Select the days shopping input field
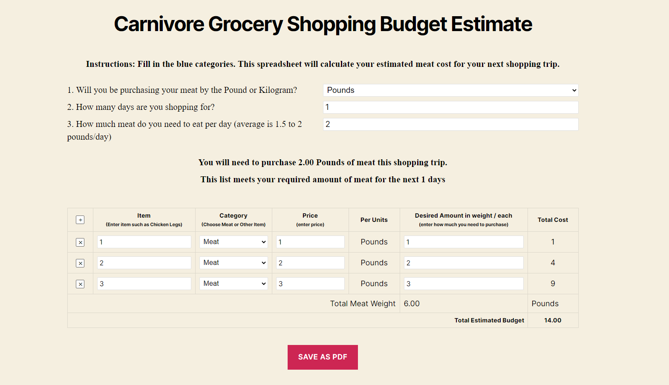The image size is (669, 385). (450, 107)
